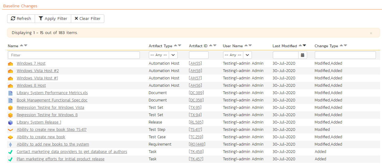The image size is (382, 164).
Task: Click the requirement icon for Ability to add new books
Action: click(10, 145)
